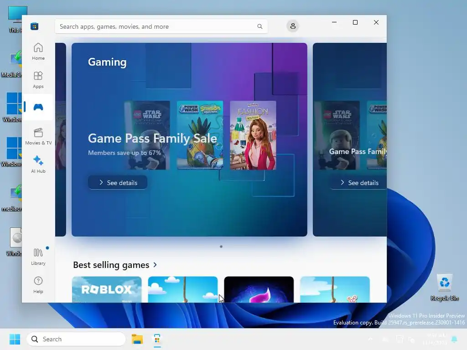This screenshot has width=467, height=350.
Task: Open the dark purple game tile
Action: tap(259, 289)
